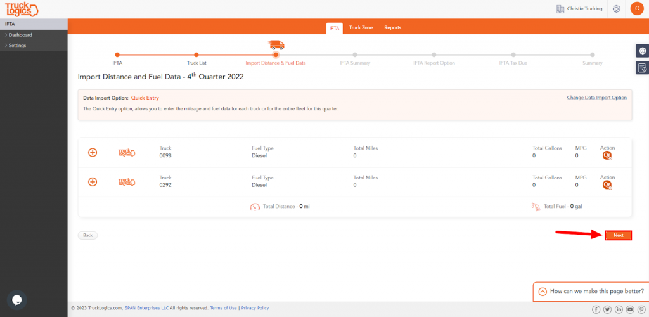Select IFTA Summary step marker
Viewport: 649px width, 317px height.
pyautogui.click(x=355, y=55)
